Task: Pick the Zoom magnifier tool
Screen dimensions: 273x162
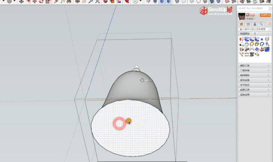Action: click(91, 2)
